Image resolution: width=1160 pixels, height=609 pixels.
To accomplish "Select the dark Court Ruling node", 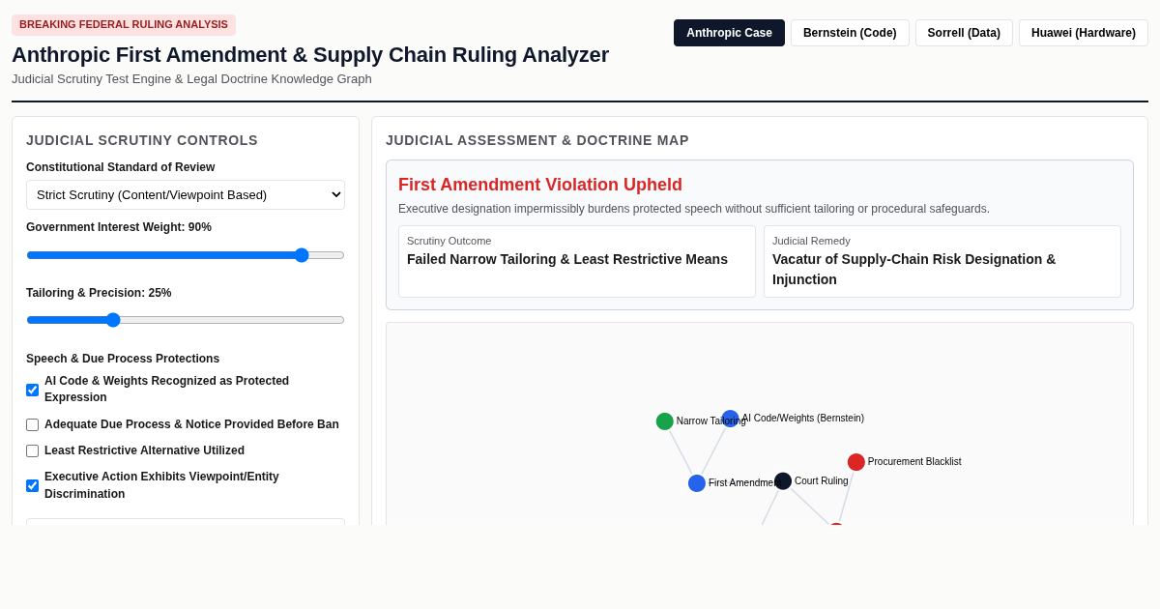I will click(783, 481).
